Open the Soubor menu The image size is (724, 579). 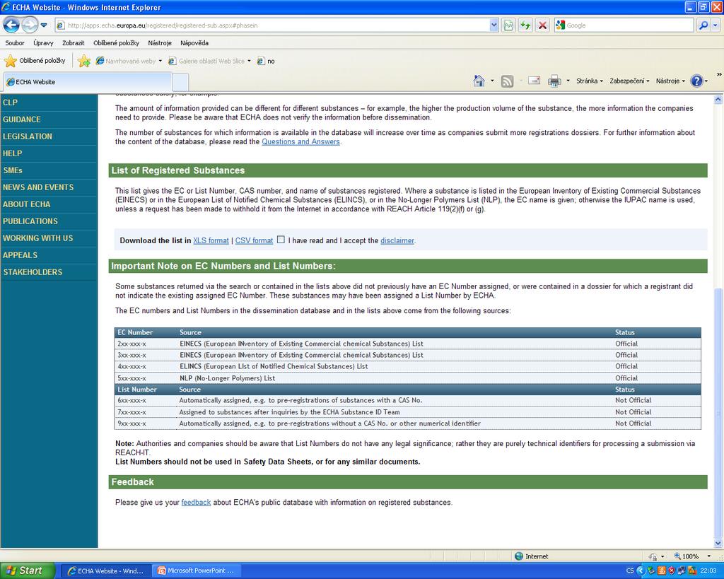(15, 43)
